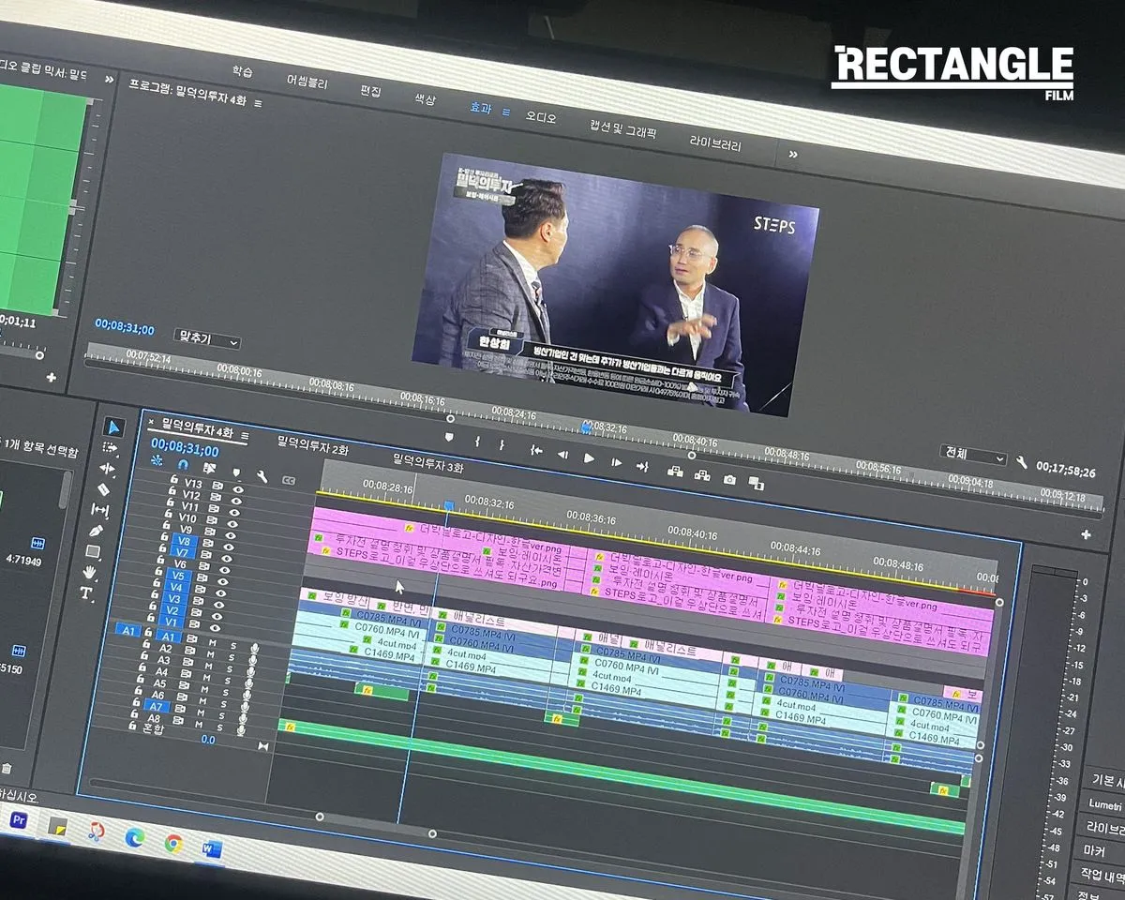
Task: Select the Slip tool
Action: tap(100, 509)
